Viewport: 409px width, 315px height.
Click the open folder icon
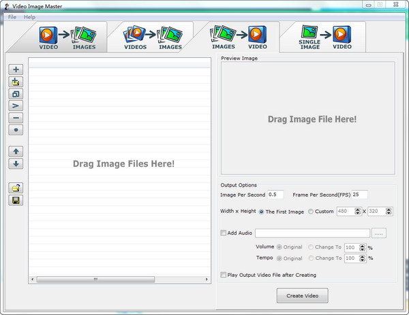tap(16, 188)
